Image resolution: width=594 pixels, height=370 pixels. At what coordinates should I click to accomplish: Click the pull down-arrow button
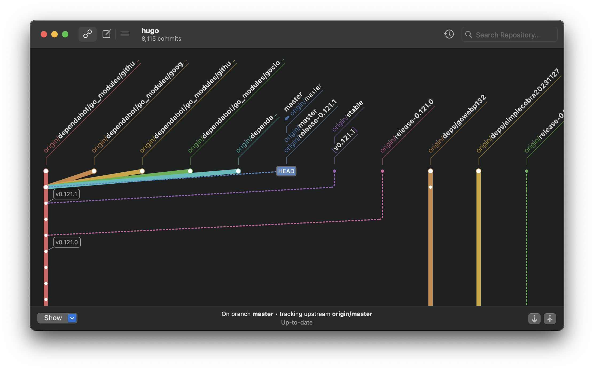coord(534,318)
